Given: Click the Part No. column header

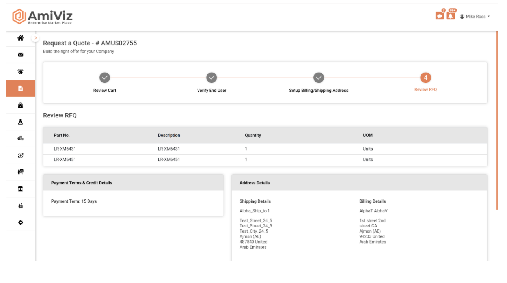Looking at the screenshot, I should pyautogui.click(x=62, y=135).
